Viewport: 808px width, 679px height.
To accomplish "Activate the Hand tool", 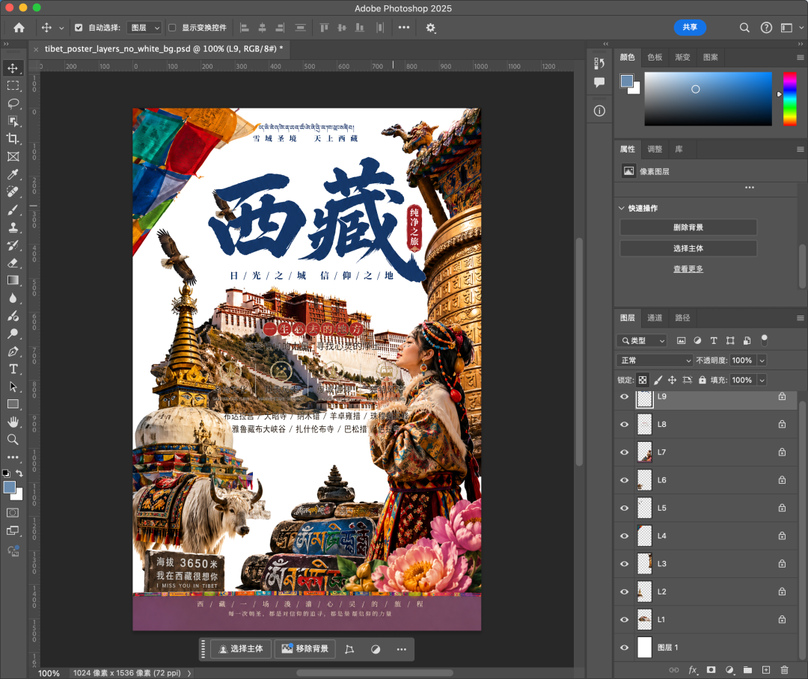I will point(13,423).
